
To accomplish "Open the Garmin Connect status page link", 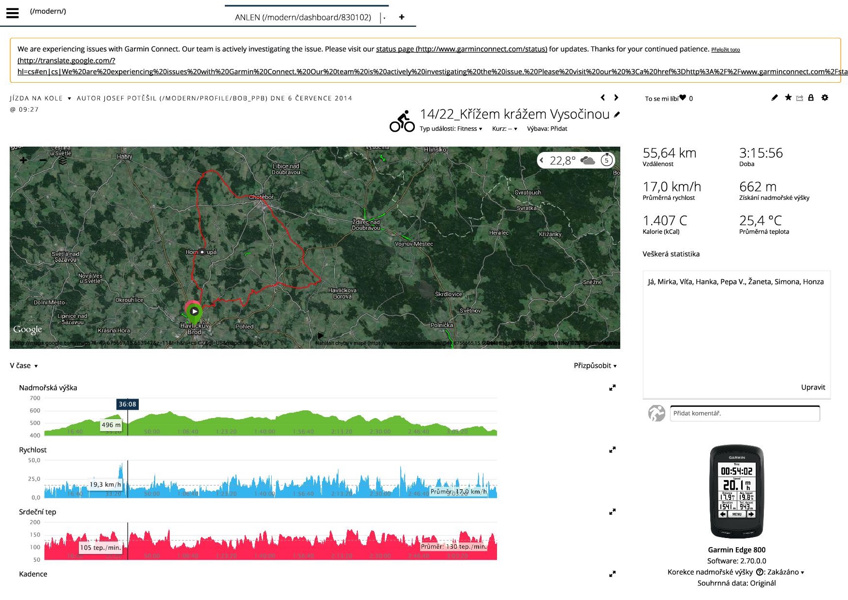I will click(461, 49).
